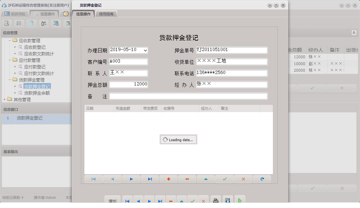Refresh the recharge grid with the refresh icon
The height and width of the screenshot is (208, 360).
point(262,179)
